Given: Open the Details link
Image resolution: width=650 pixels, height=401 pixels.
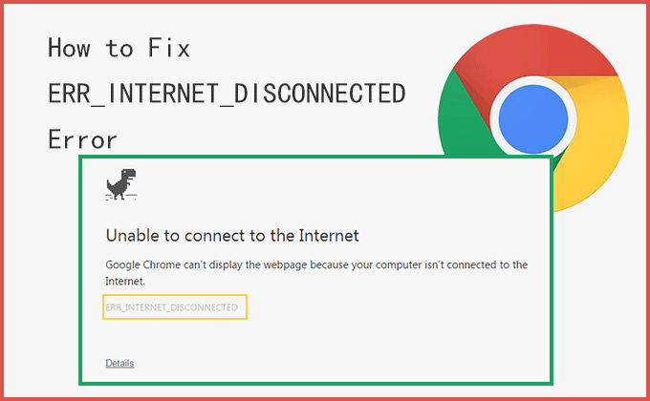Looking at the screenshot, I should coord(119,364).
